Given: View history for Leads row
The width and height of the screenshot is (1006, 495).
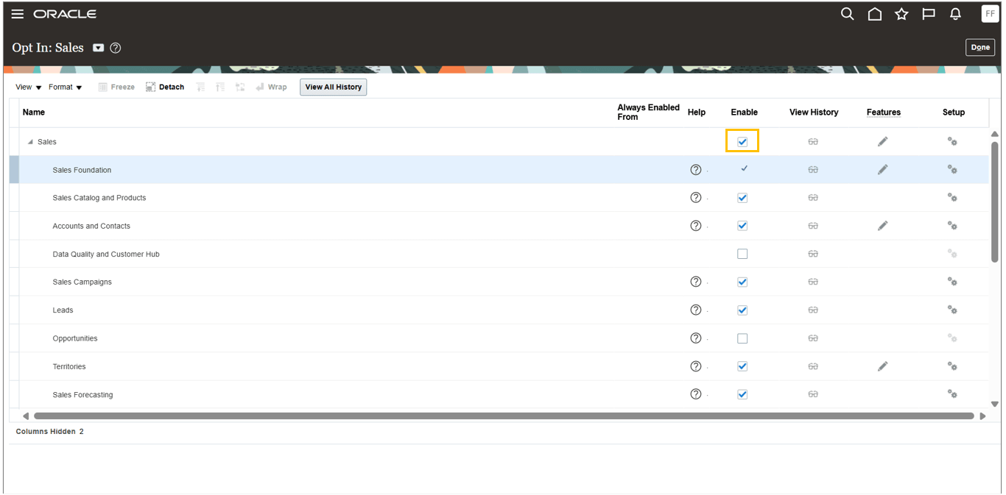Looking at the screenshot, I should coord(813,310).
